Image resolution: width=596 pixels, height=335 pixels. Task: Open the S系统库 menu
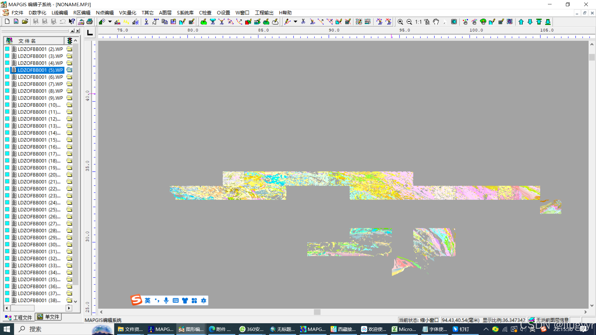(185, 13)
